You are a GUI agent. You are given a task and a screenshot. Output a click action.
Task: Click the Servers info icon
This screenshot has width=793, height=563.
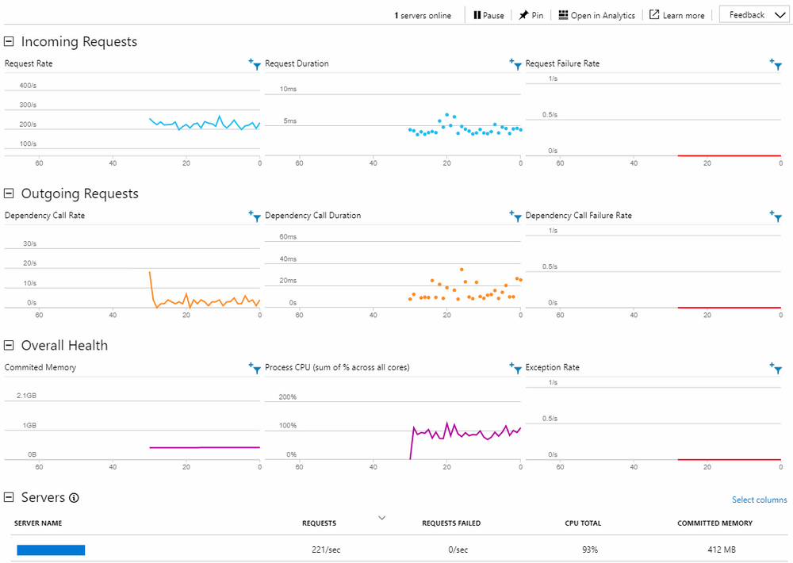pyautogui.click(x=75, y=498)
